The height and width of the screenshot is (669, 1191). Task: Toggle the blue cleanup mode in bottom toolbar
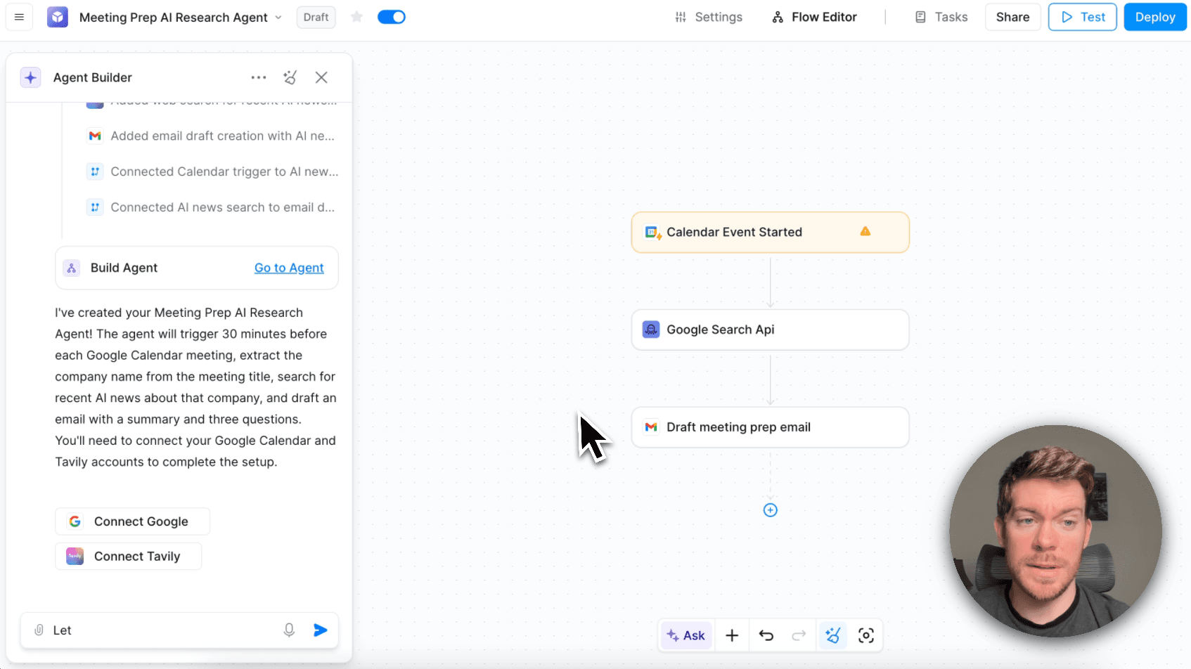833,635
